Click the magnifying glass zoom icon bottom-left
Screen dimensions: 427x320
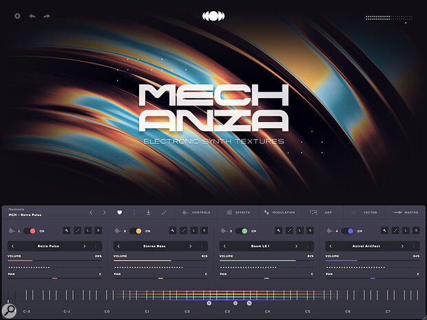[x=10, y=310]
